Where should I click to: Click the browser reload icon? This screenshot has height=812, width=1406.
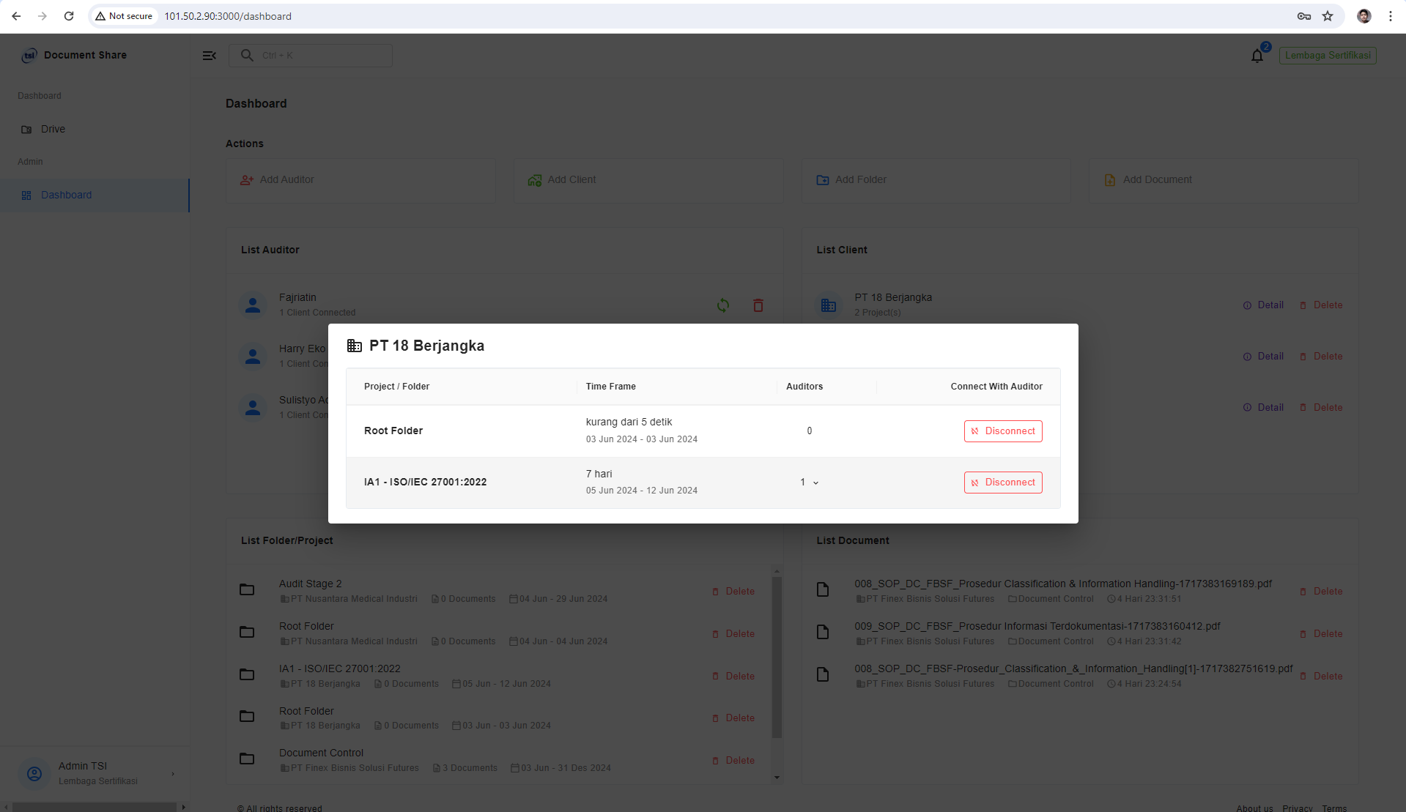pos(69,16)
